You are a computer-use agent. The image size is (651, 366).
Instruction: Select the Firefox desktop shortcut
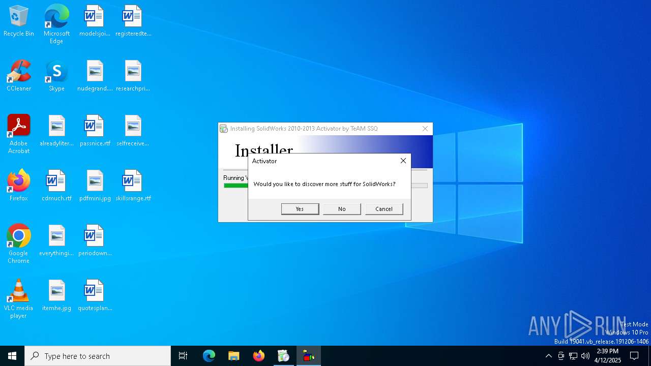click(19, 186)
